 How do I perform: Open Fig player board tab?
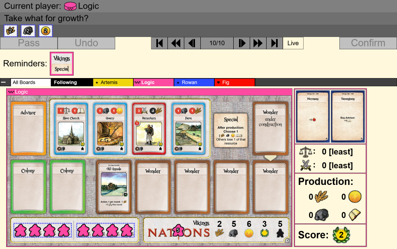pyautogui.click(x=234, y=83)
